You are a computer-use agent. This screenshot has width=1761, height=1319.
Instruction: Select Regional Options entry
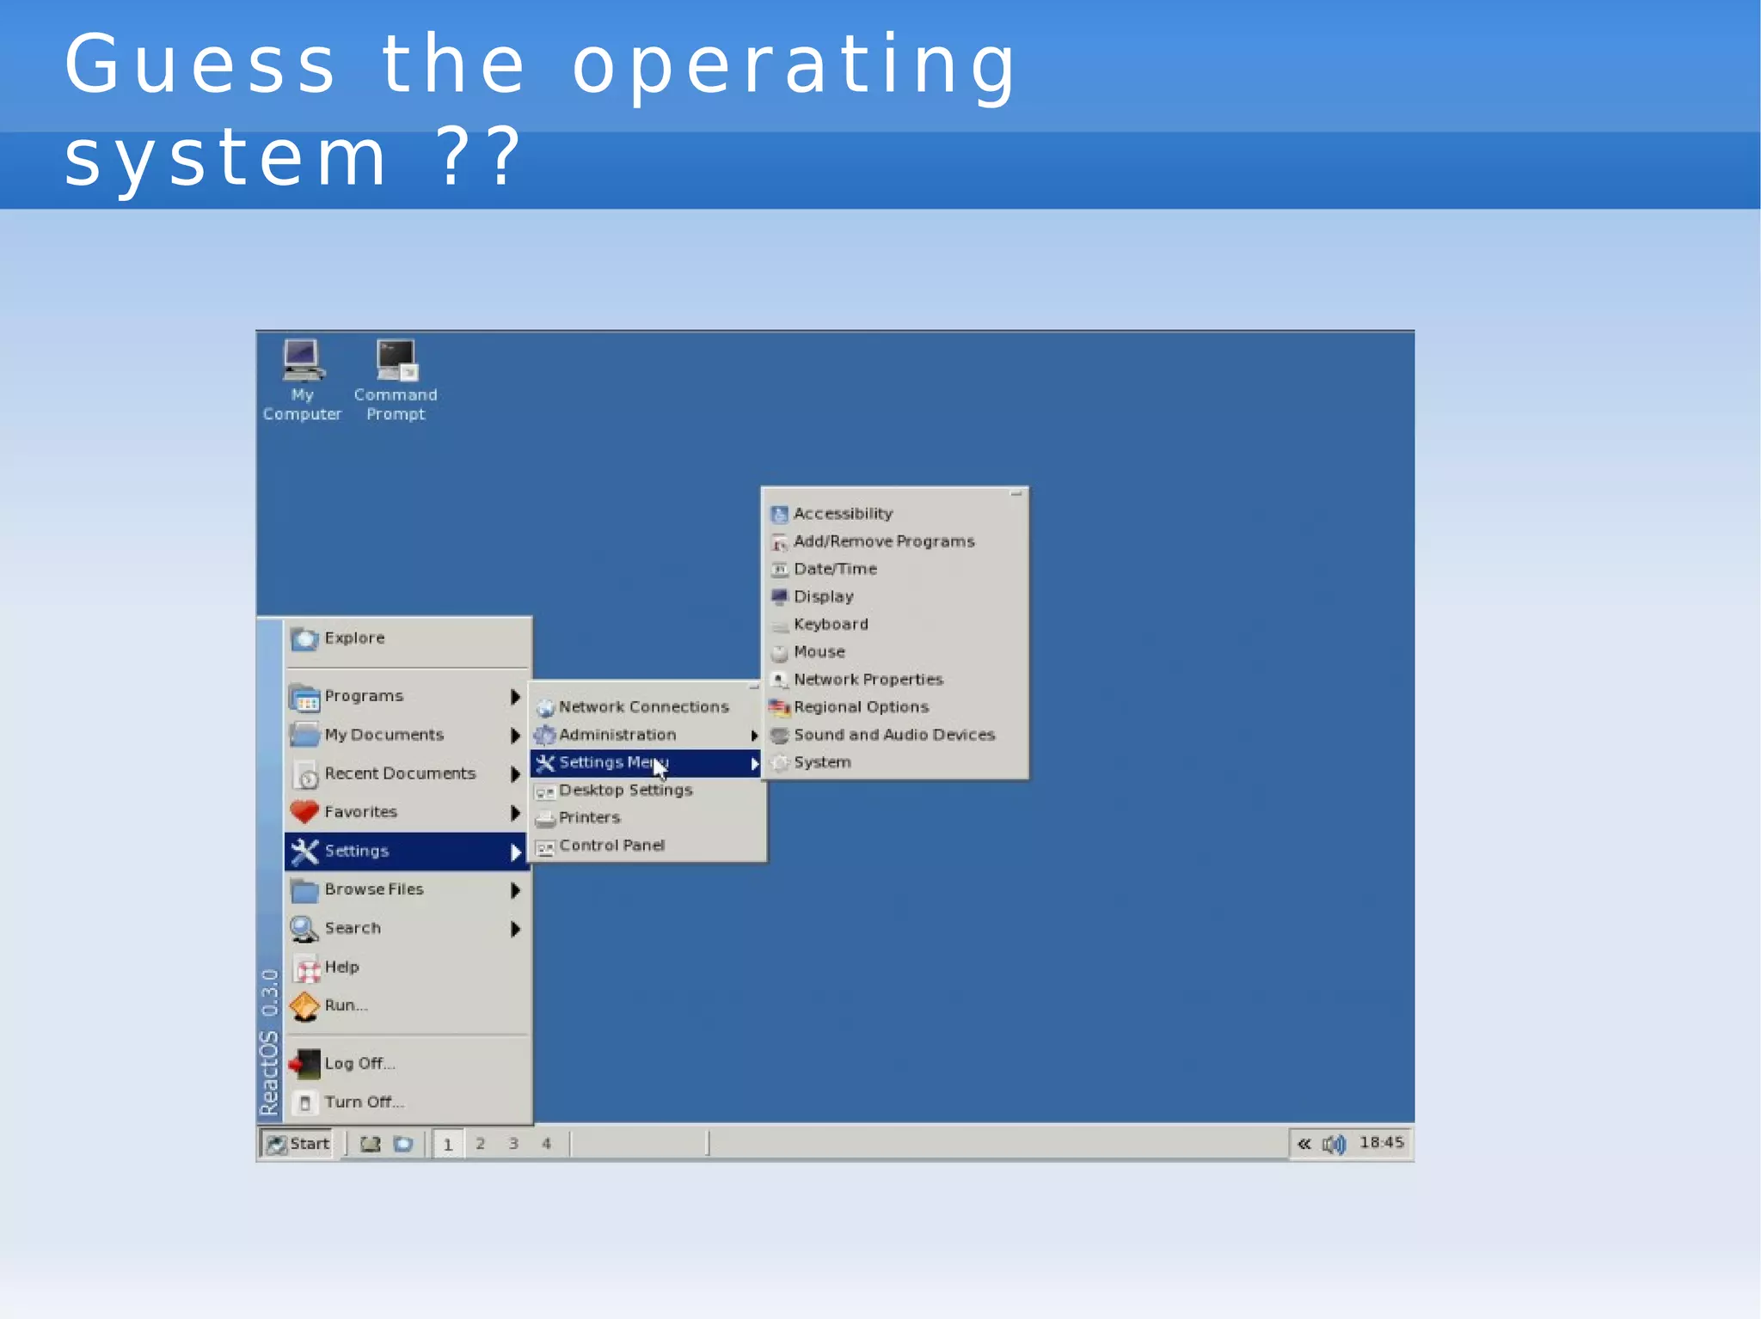(x=861, y=707)
